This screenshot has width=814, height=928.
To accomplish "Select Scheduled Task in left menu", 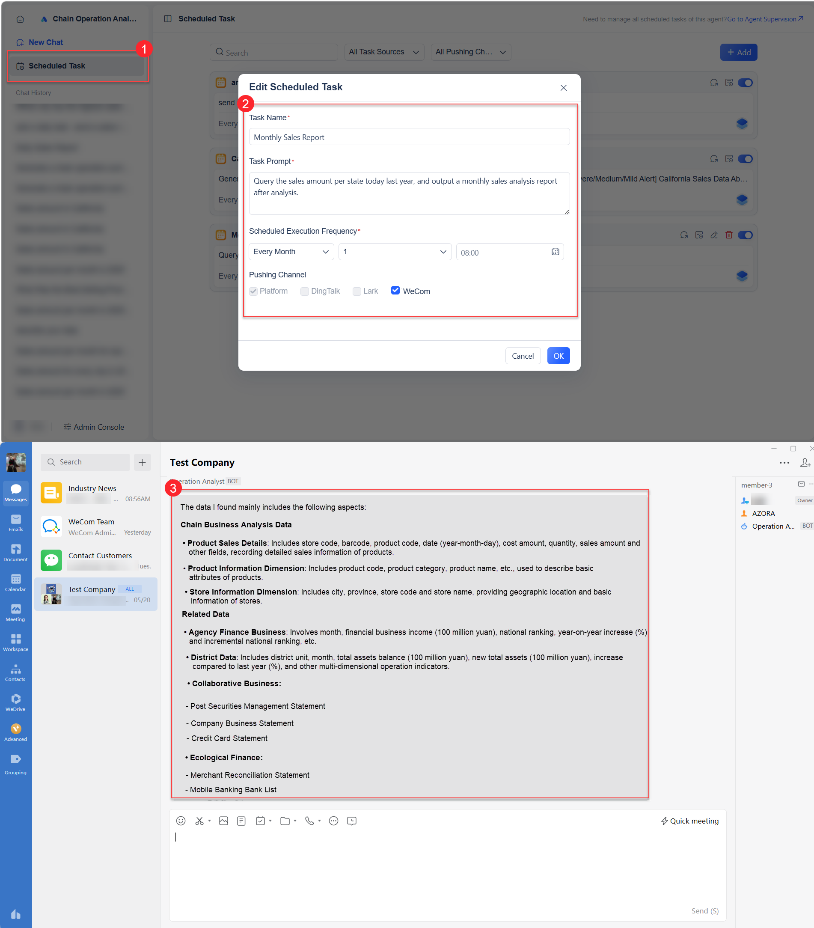I will click(77, 66).
